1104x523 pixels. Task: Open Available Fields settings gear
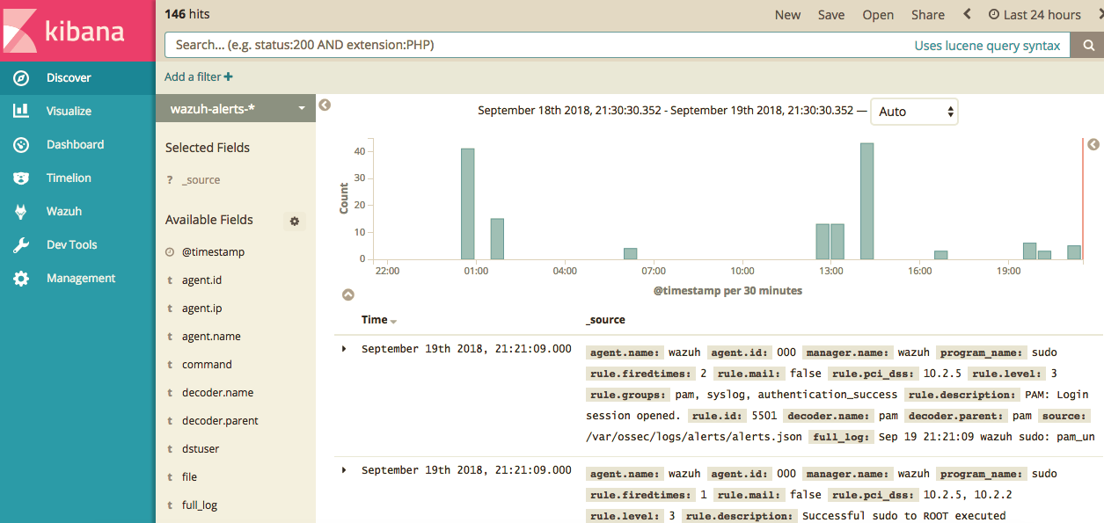(x=295, y=222)
